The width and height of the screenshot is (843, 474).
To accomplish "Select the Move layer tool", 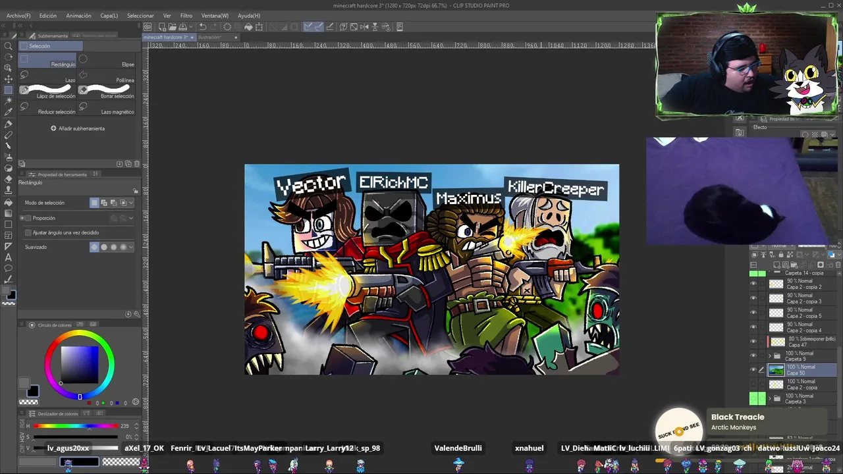I will pyautogui.click(x=8, y=78).
